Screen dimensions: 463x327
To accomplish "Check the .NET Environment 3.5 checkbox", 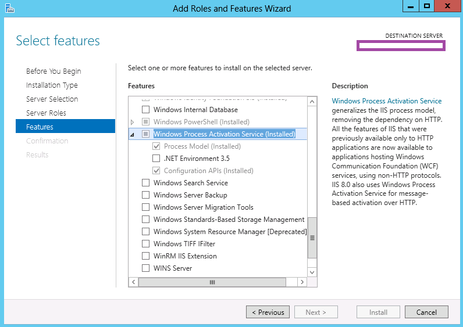I will (x=156, y=159).
